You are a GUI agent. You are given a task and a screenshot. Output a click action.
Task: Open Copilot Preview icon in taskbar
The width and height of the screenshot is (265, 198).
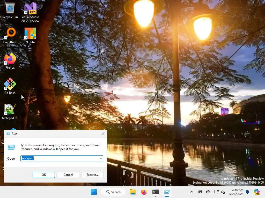coord(257,192)
